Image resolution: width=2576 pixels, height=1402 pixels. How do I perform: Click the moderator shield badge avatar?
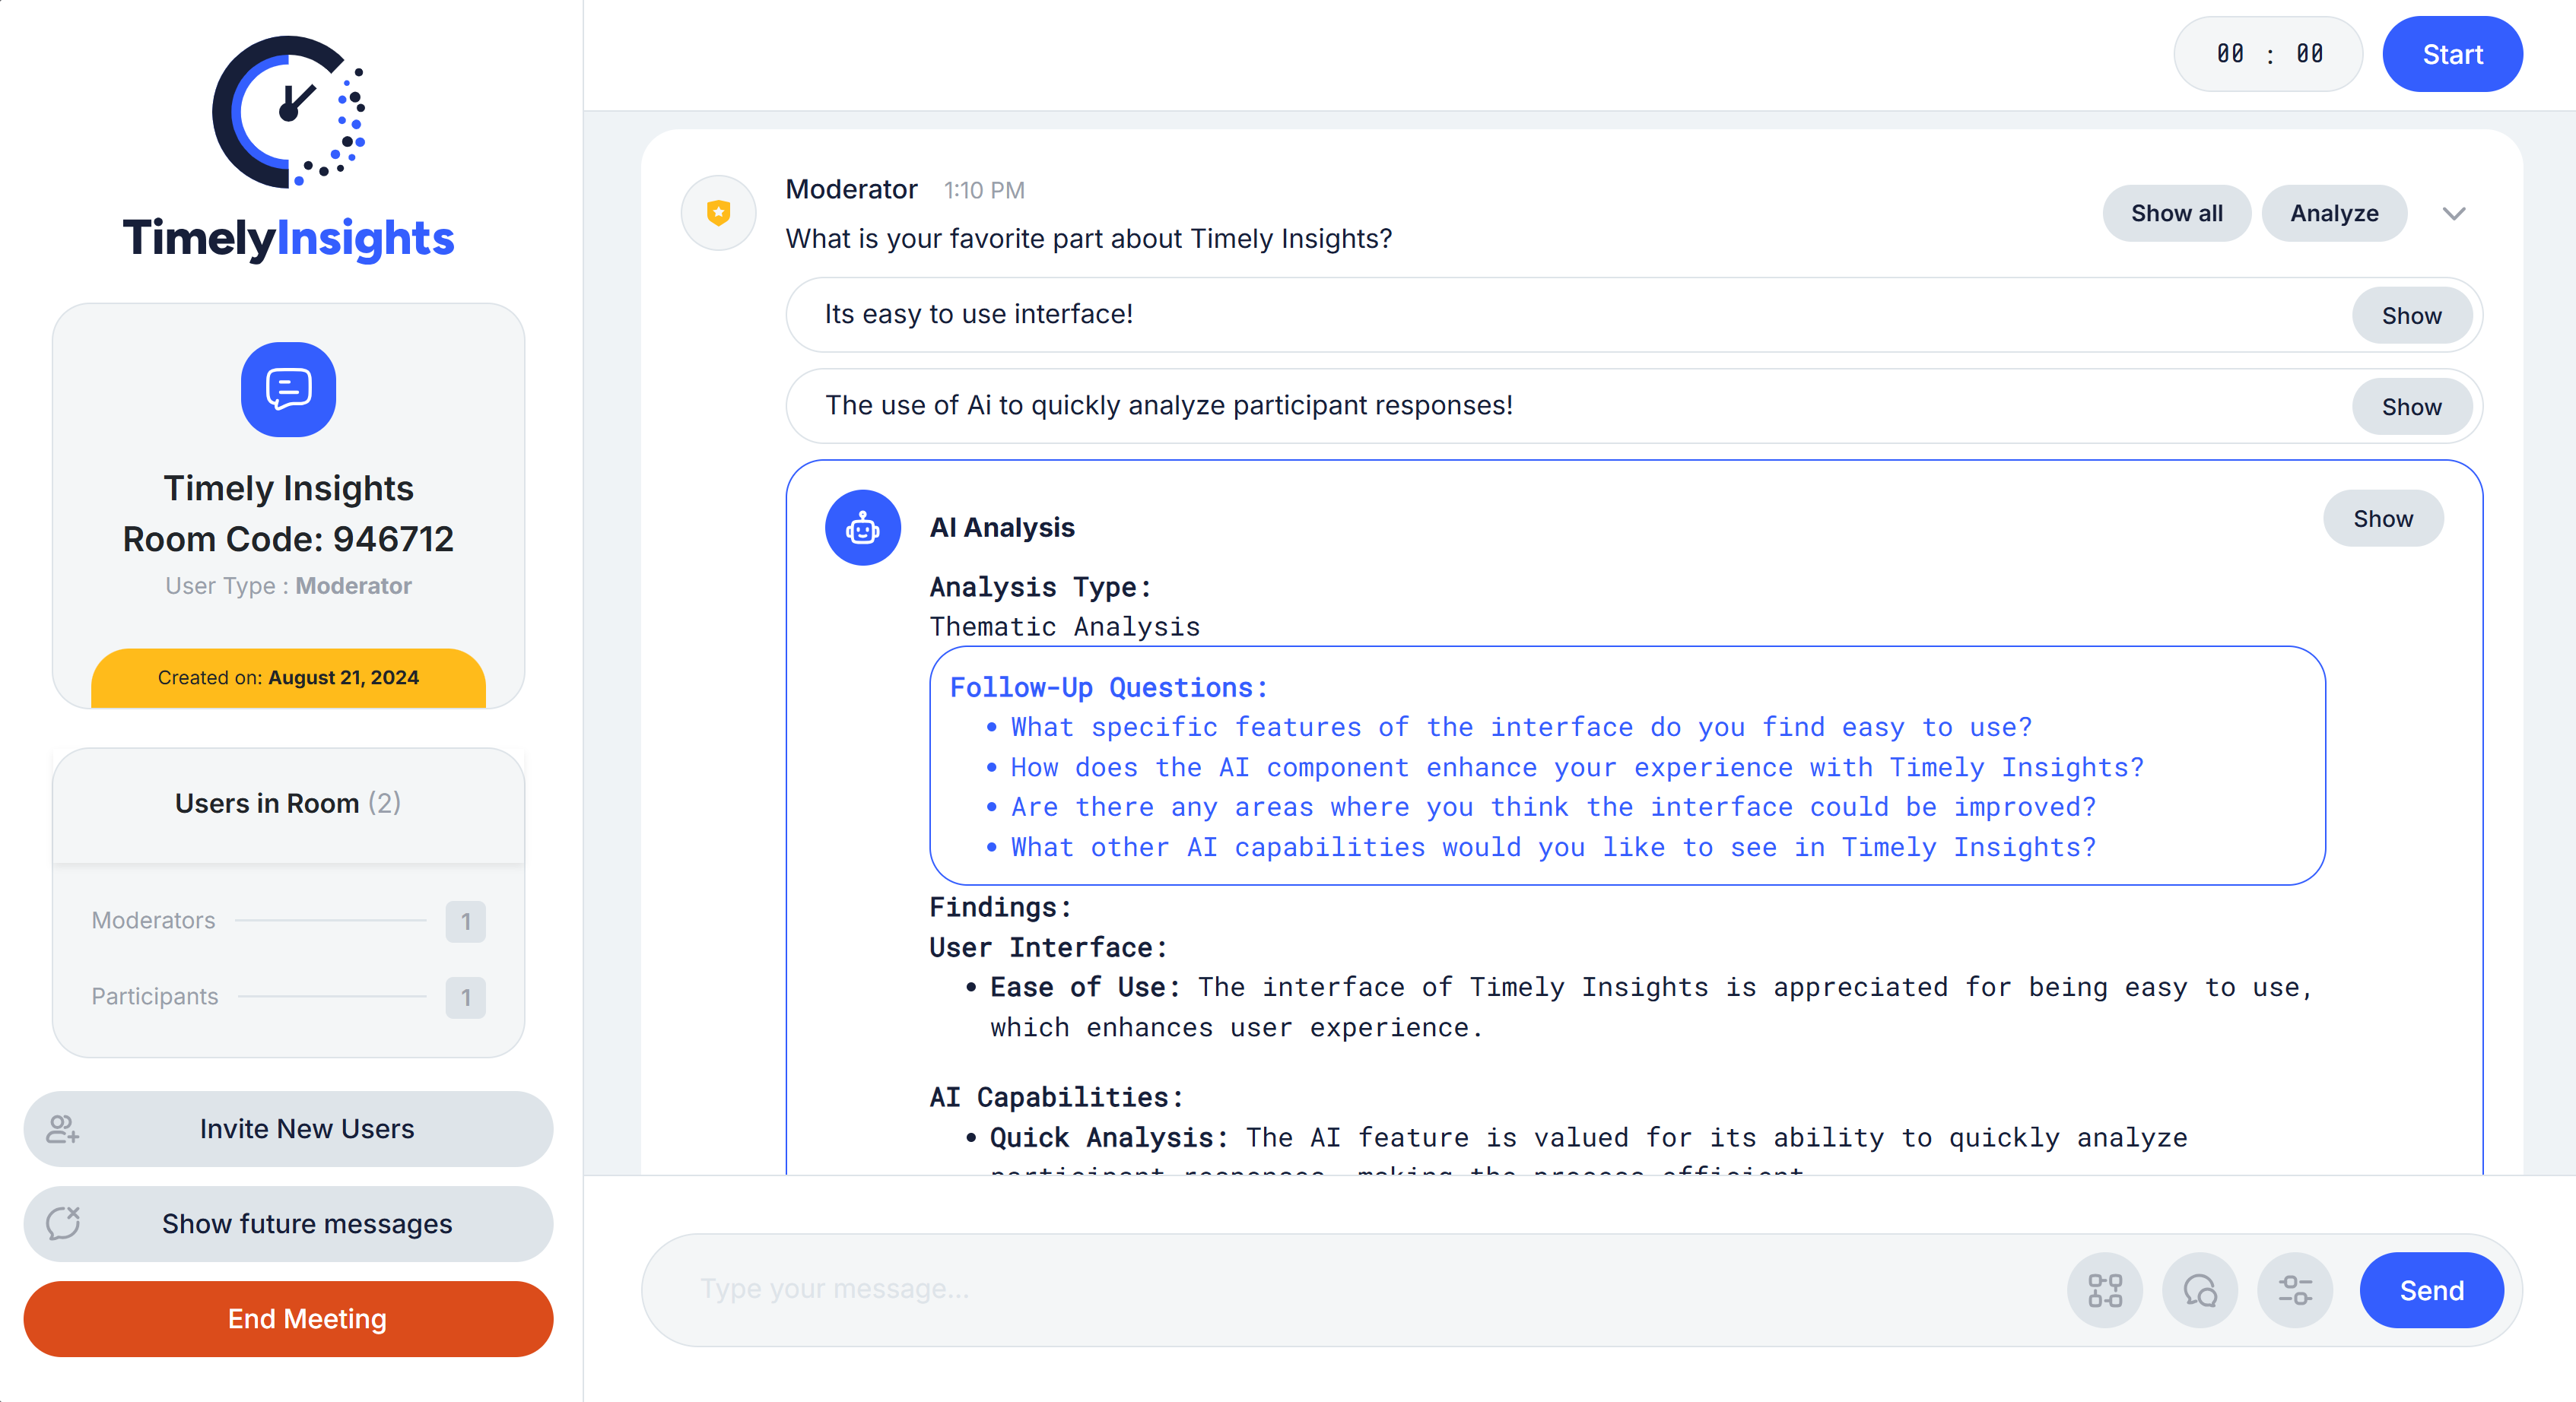(718, 213)
